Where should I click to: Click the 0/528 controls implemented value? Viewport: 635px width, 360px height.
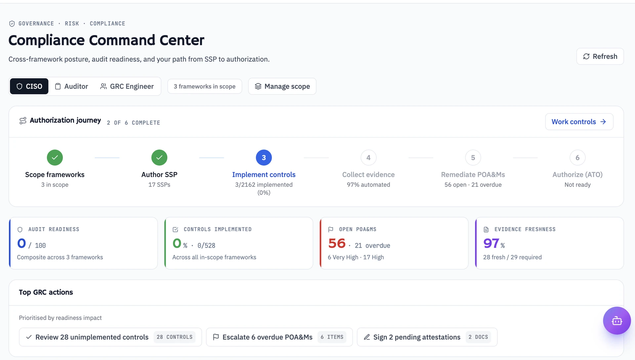pos(206,246)
